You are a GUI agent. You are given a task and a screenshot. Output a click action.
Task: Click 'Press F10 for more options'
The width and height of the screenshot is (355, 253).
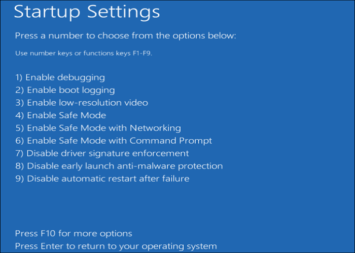point(74,233)
